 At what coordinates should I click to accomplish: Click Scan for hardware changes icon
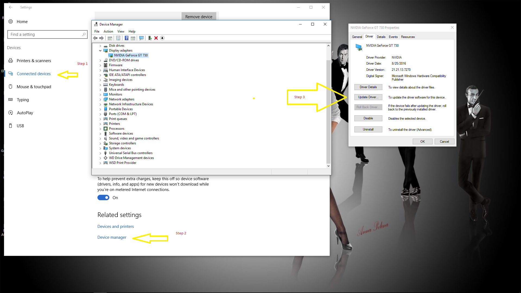(141, 38)
